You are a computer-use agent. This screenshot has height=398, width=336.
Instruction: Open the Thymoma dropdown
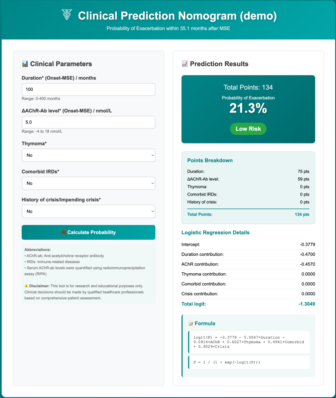(x=88, y=155)
